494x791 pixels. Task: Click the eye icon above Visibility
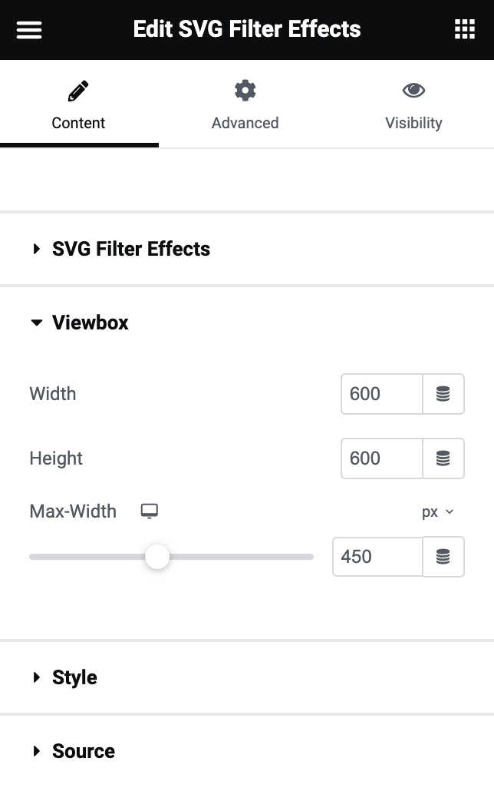coord(413,90)
